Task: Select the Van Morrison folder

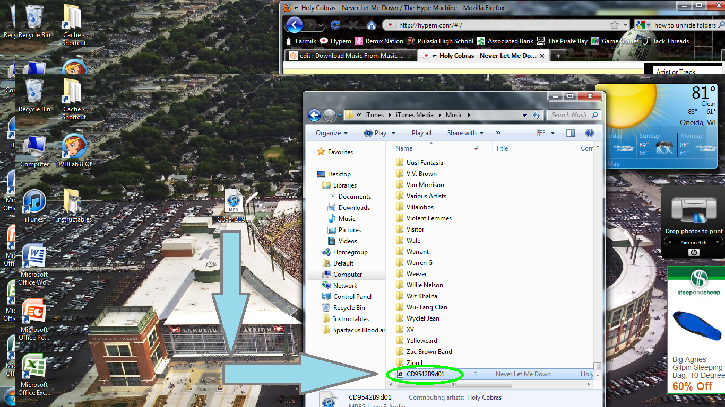Action: (x=420, y=185)
